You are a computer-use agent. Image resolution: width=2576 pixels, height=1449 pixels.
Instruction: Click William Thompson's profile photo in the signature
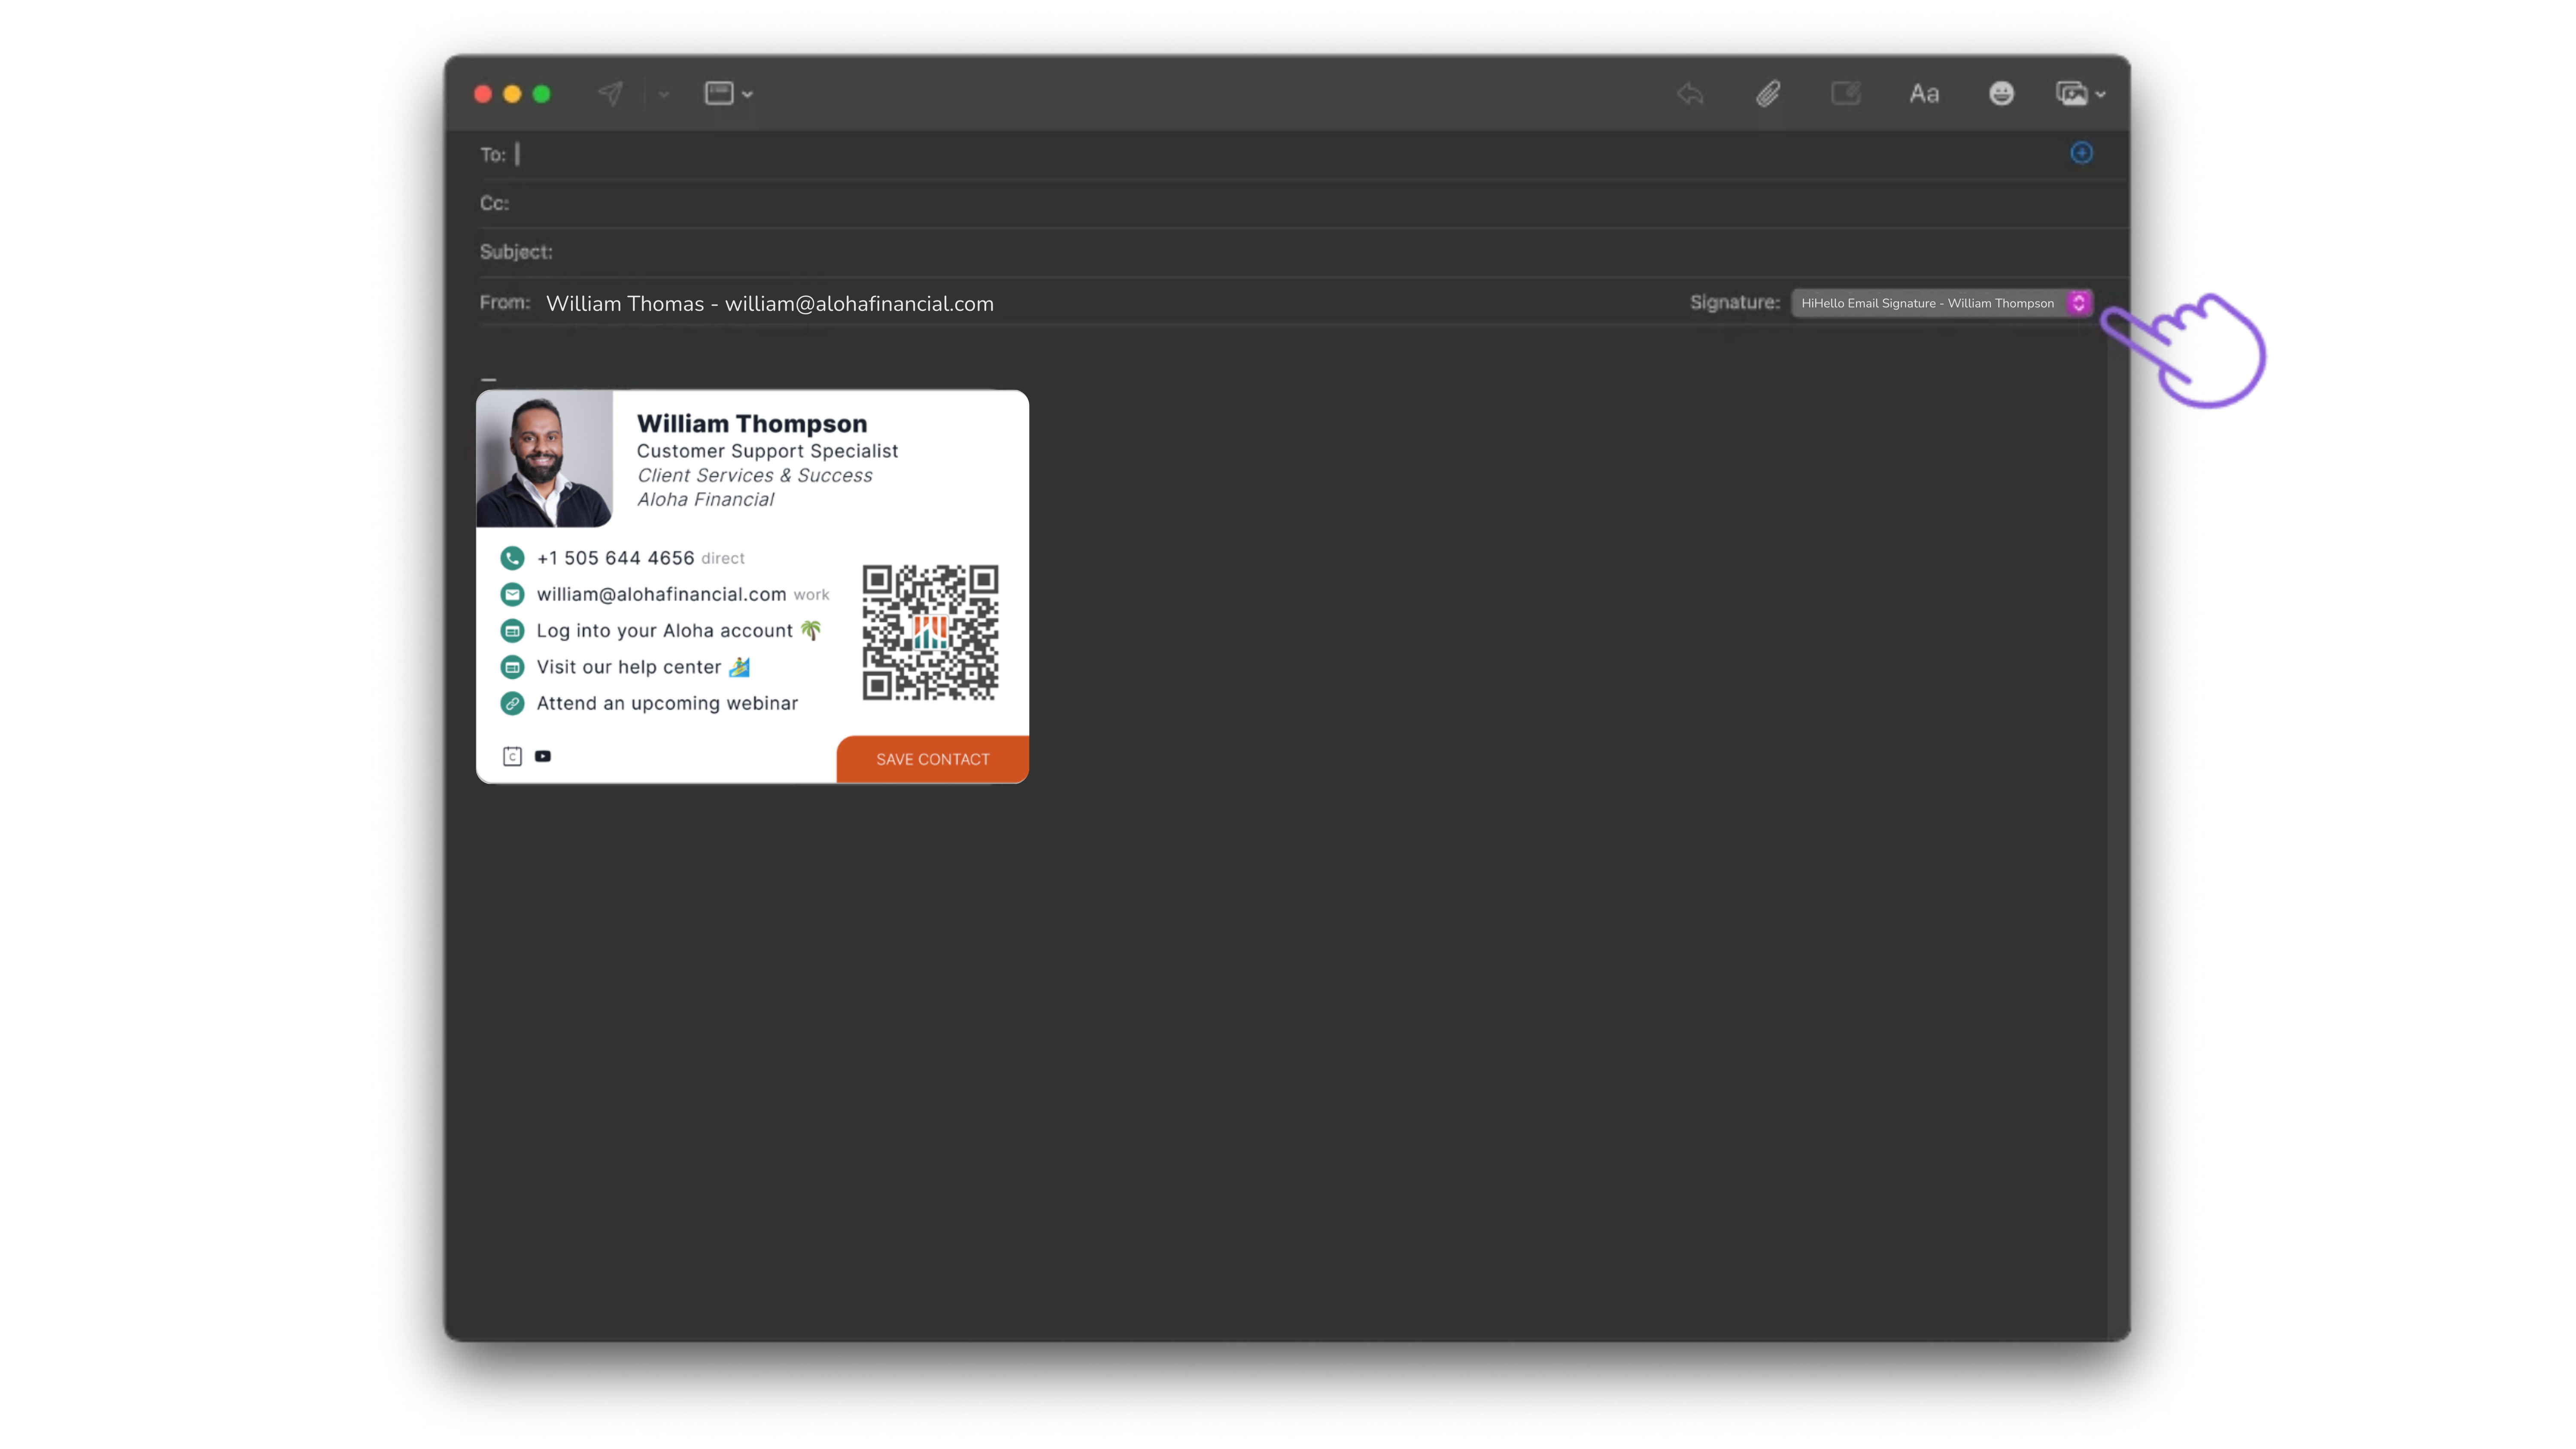544,458
